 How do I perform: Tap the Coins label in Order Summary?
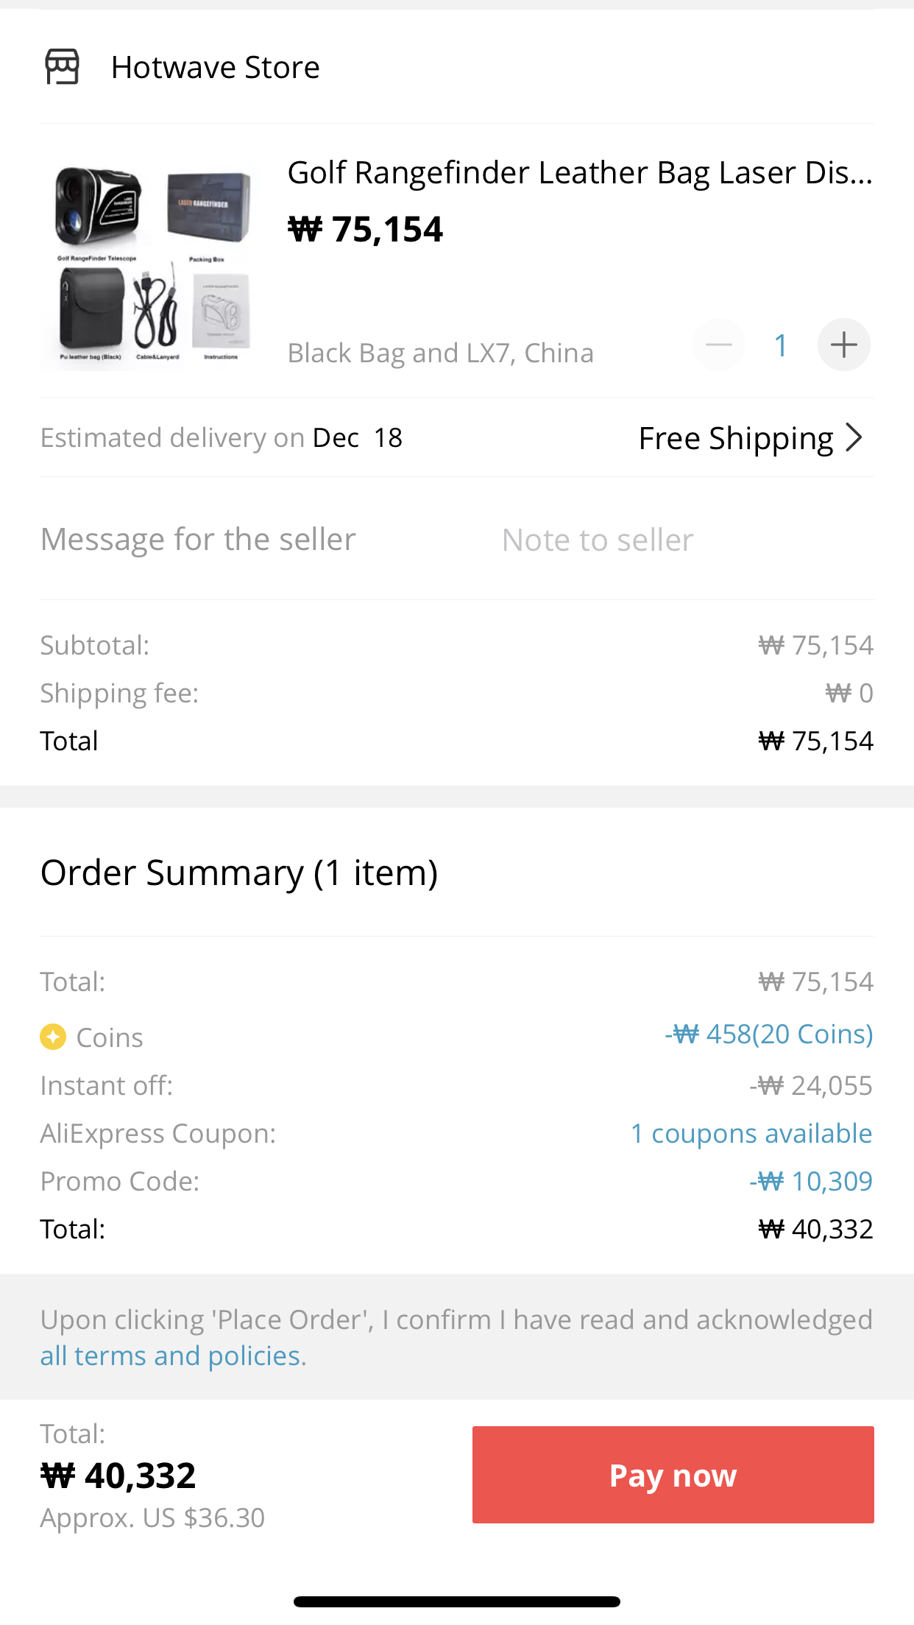110,1037
